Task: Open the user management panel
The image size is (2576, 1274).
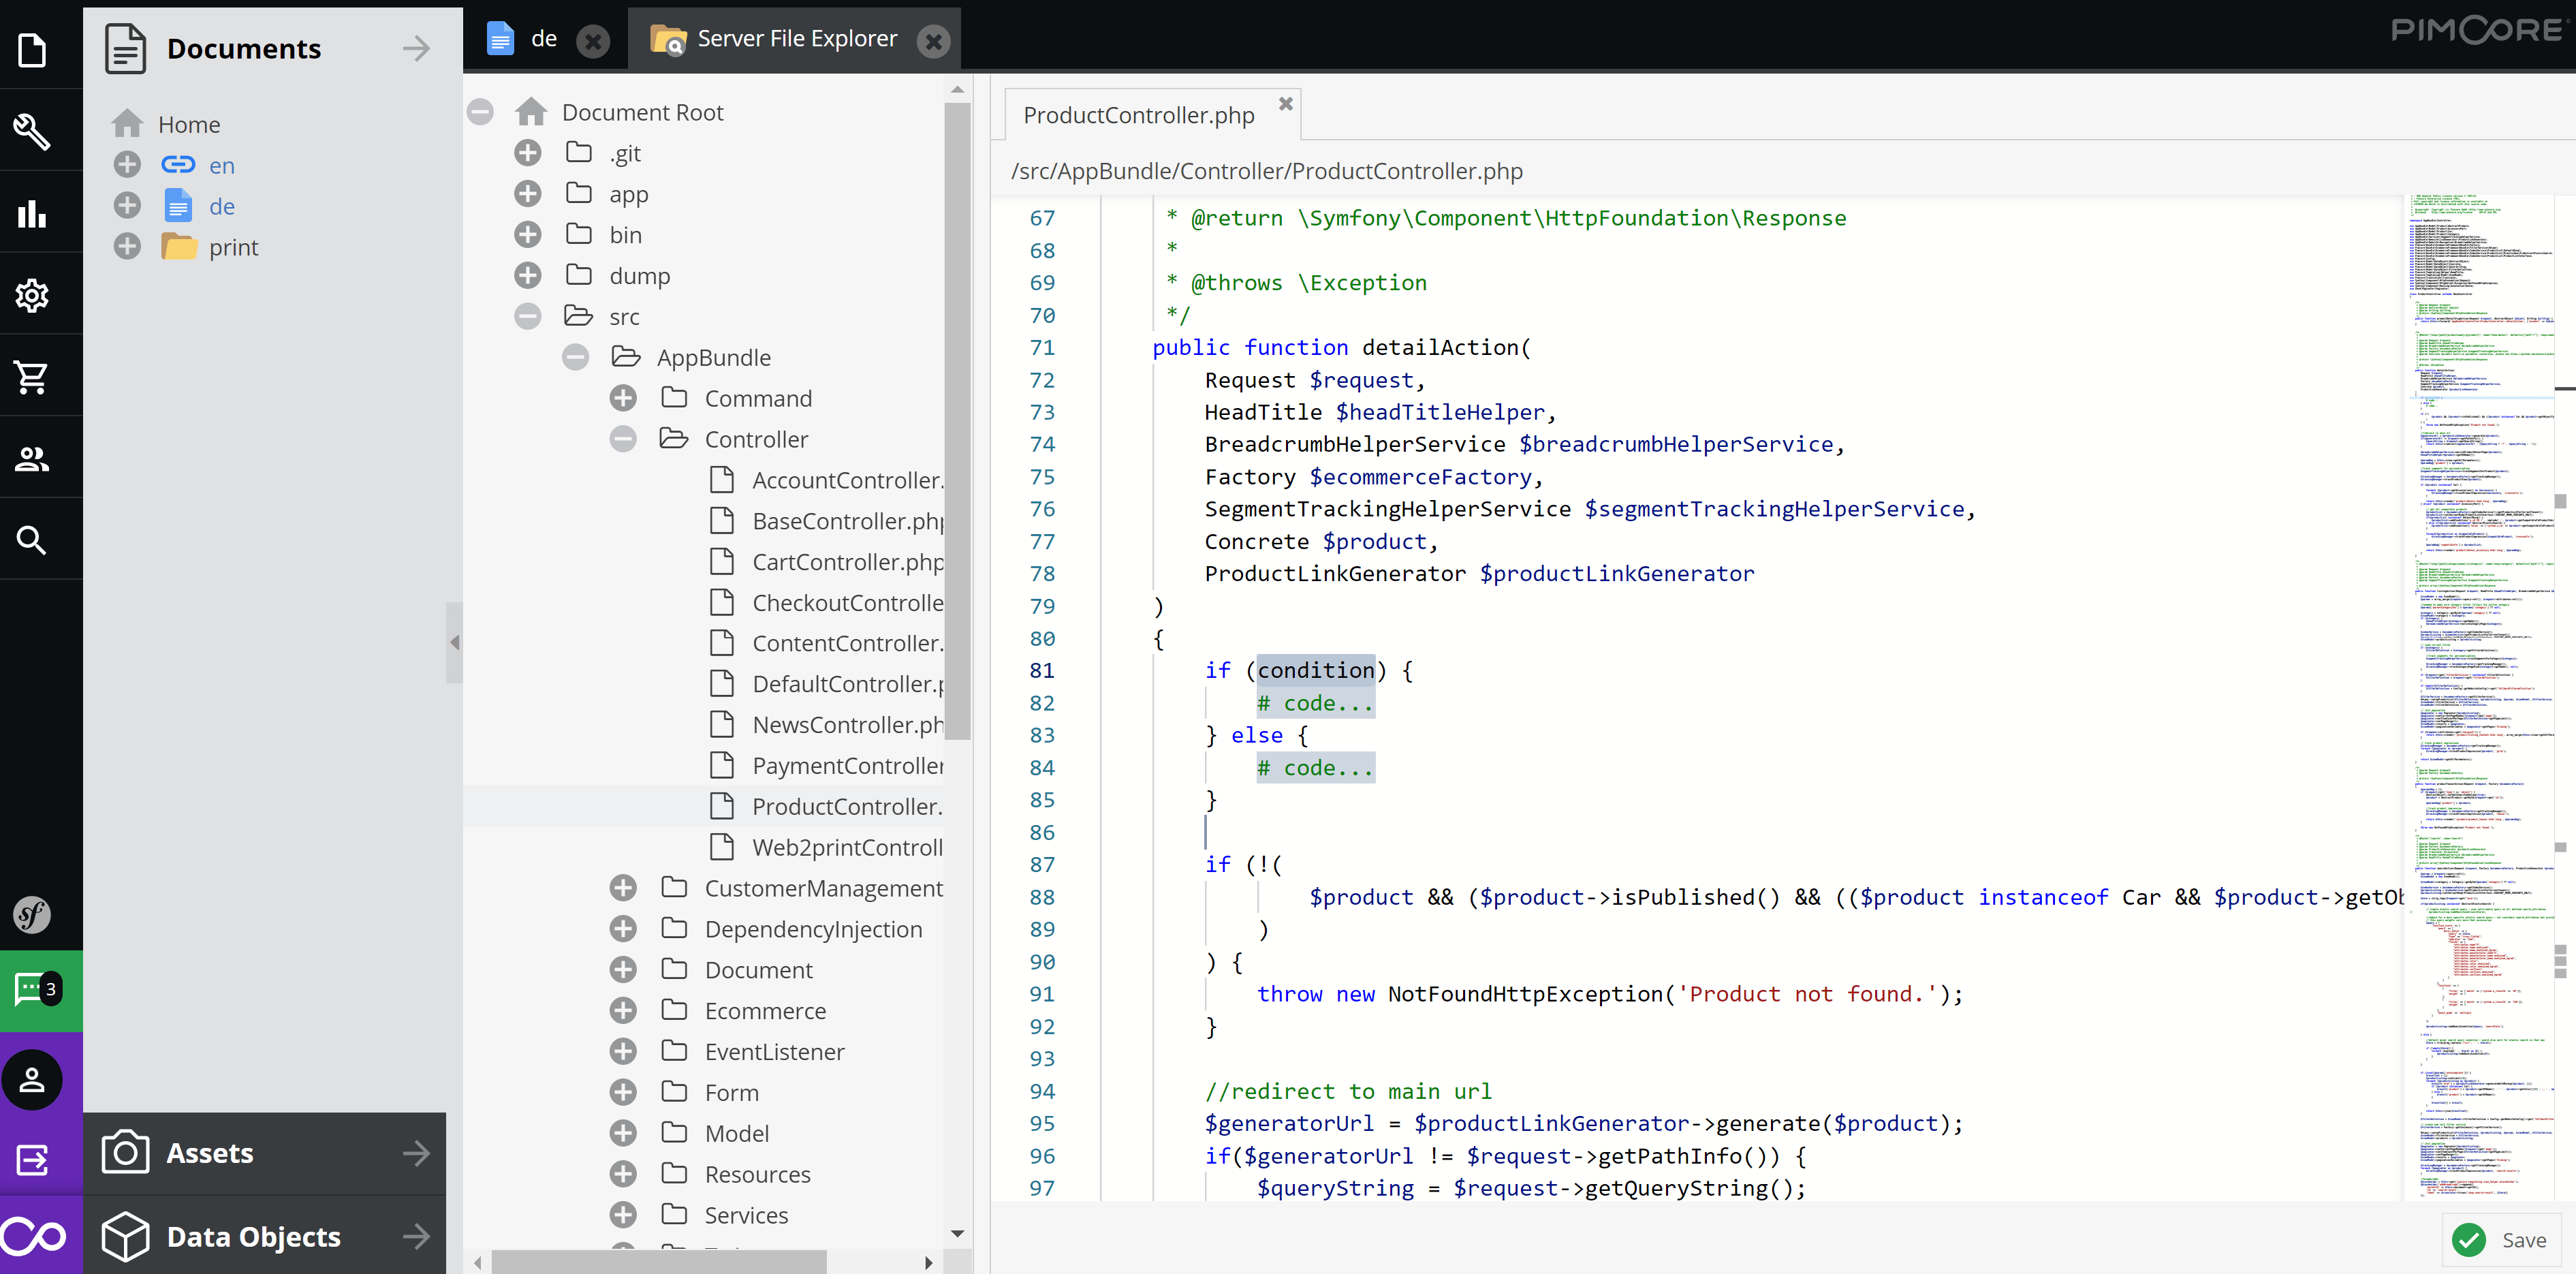Action: (x=32, y=457)
